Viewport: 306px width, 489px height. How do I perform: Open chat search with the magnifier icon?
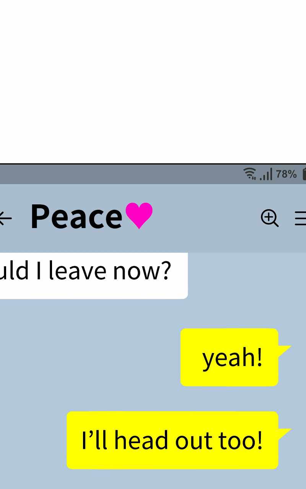point(270,218)
